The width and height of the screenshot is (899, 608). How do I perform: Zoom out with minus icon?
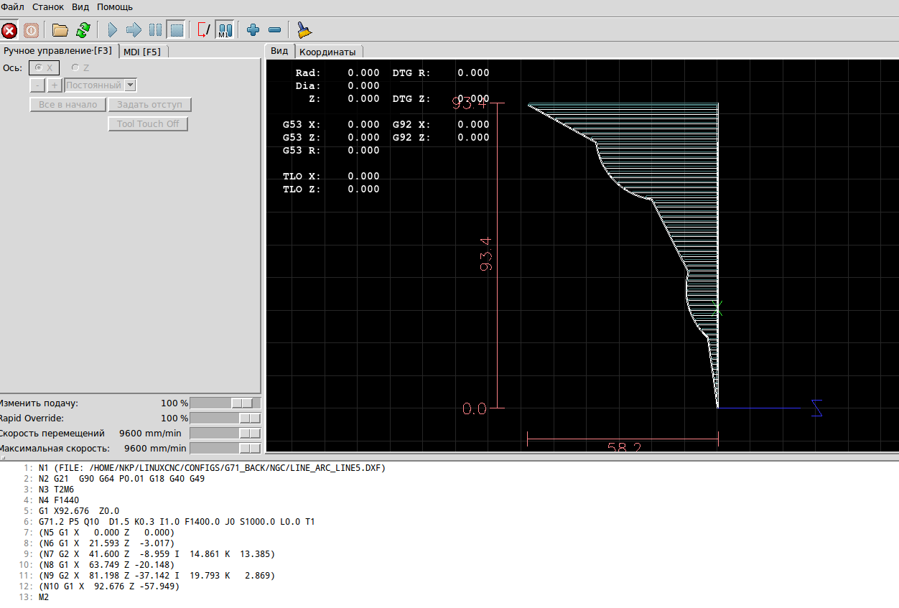pyautogui.click(x=274, y=30)
